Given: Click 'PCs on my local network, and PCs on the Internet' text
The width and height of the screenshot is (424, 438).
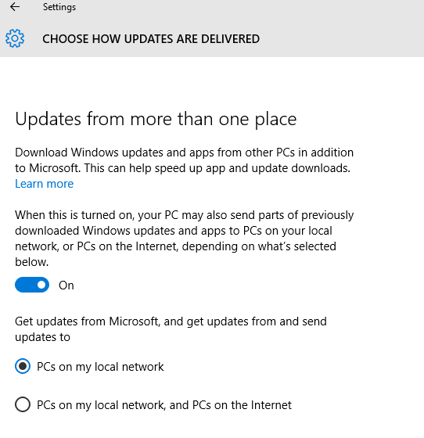Looking at the screenshot, I should [x=164, y=405].
